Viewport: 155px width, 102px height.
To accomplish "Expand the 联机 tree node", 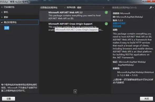I will tap(2, 12).
